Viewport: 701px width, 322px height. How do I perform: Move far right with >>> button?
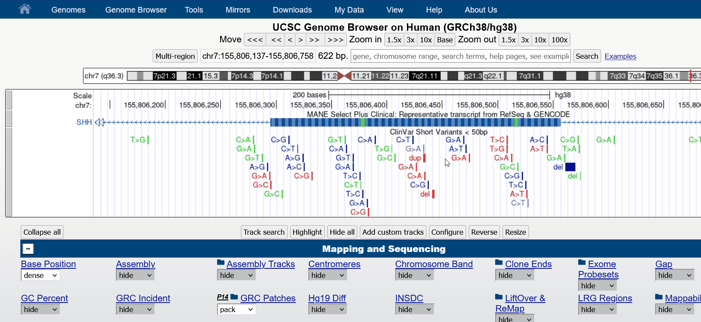[x=336, y=40]
